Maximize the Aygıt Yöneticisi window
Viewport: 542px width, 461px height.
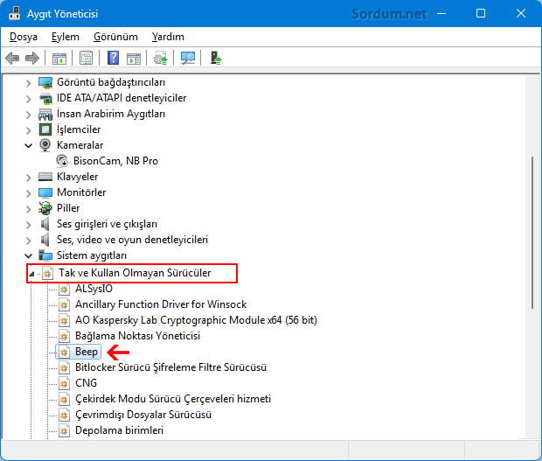[481, 13]
